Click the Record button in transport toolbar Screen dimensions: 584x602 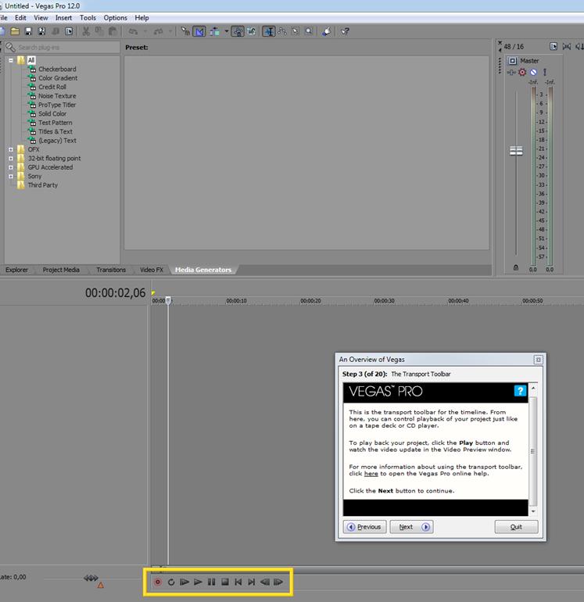(157, 582)
